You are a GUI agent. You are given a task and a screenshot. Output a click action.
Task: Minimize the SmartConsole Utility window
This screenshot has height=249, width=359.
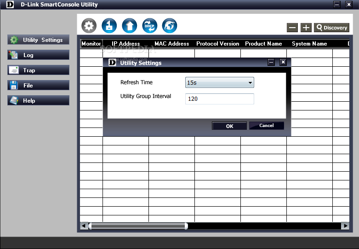tap(337, 4)
